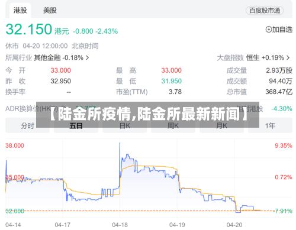Viewport: 296px width, 230px height.
Task: Click the 成交量 value 2.93万股
Action: tap(279, 70)
